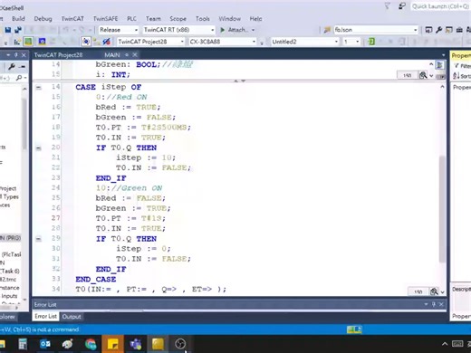Open Chrome from the taskbar
The image size is (471, 353).
pyautogui.click(x=91, y=344)
